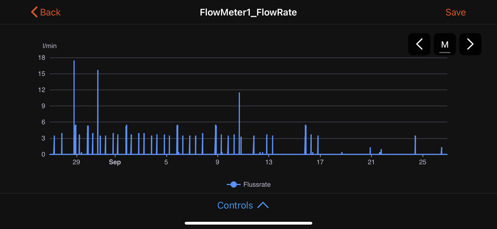
Task: Click the upward chevron beside Controls
Action: point(263,205)
